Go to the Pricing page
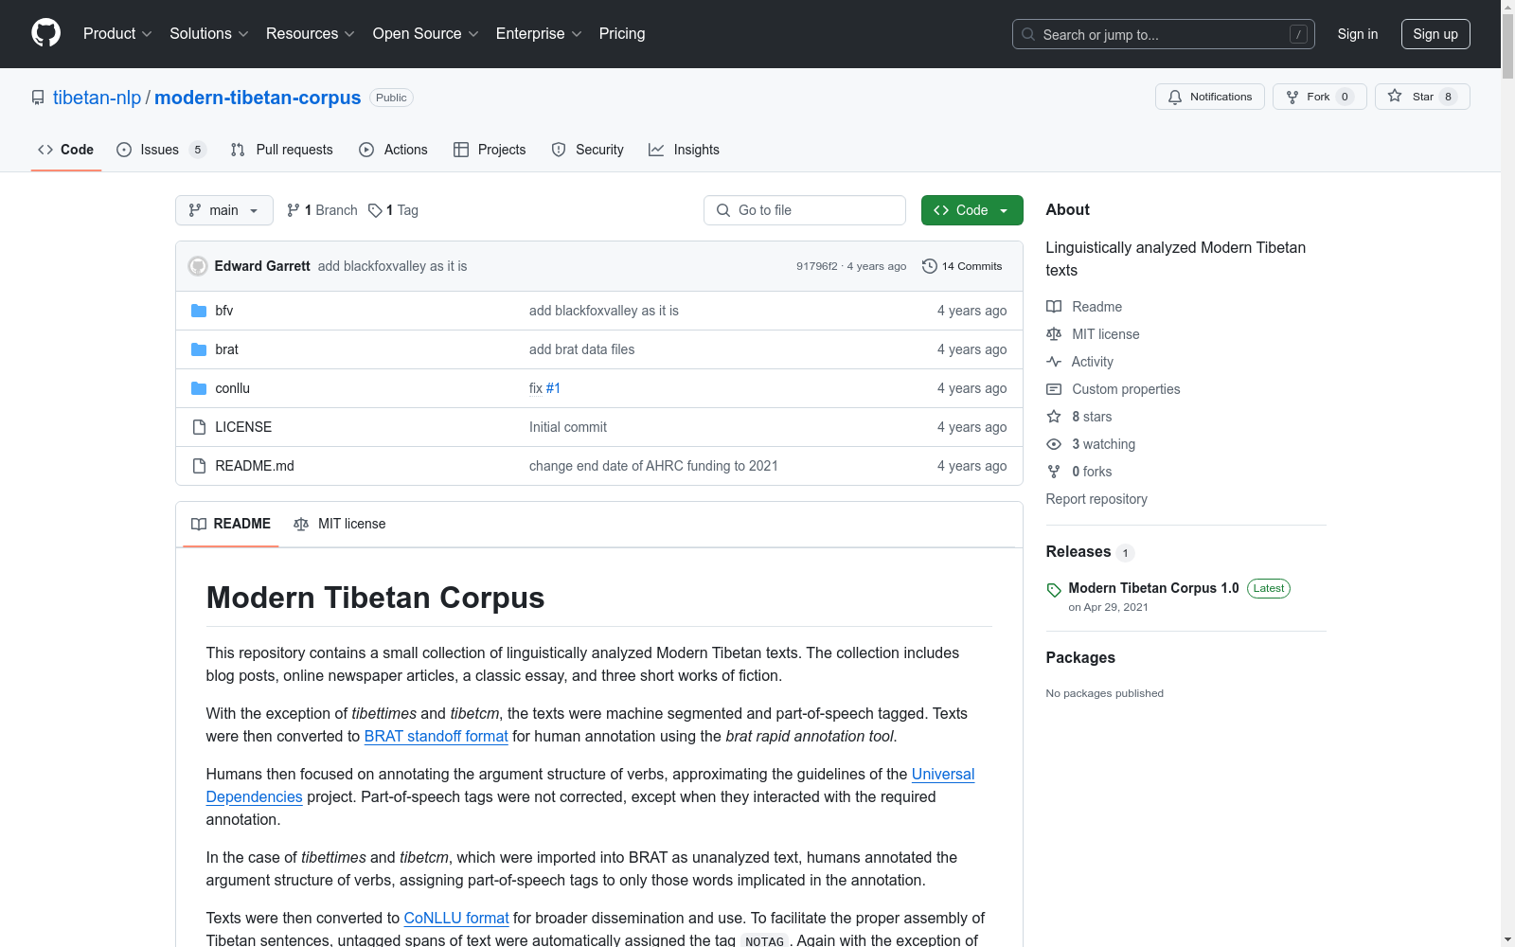This screenshot has height=947, width=1515. pos(622,33)
